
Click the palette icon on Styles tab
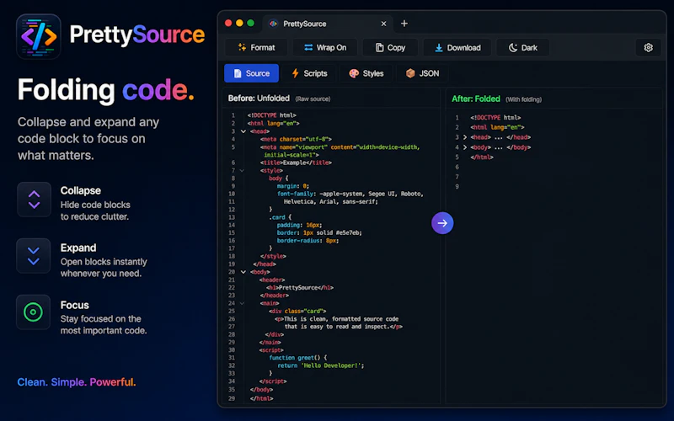pos(354,73)
